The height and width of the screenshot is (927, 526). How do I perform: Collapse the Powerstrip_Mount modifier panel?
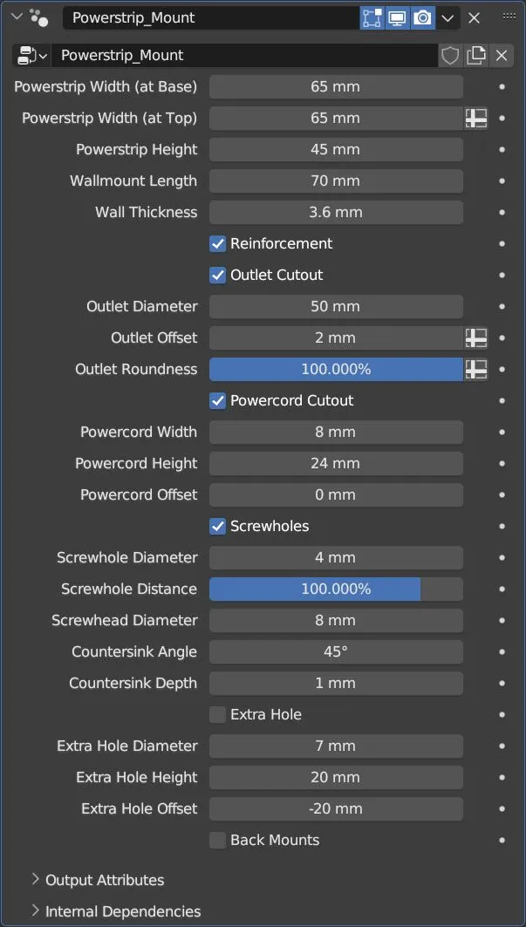[16, 17]
